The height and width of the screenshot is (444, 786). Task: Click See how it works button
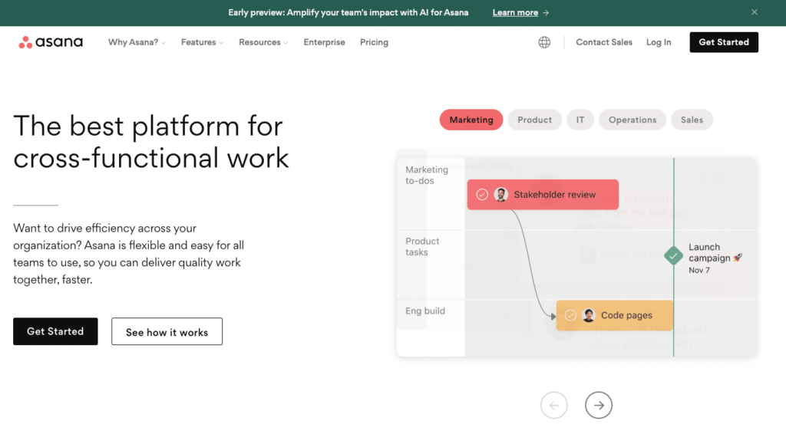point(167,331)
